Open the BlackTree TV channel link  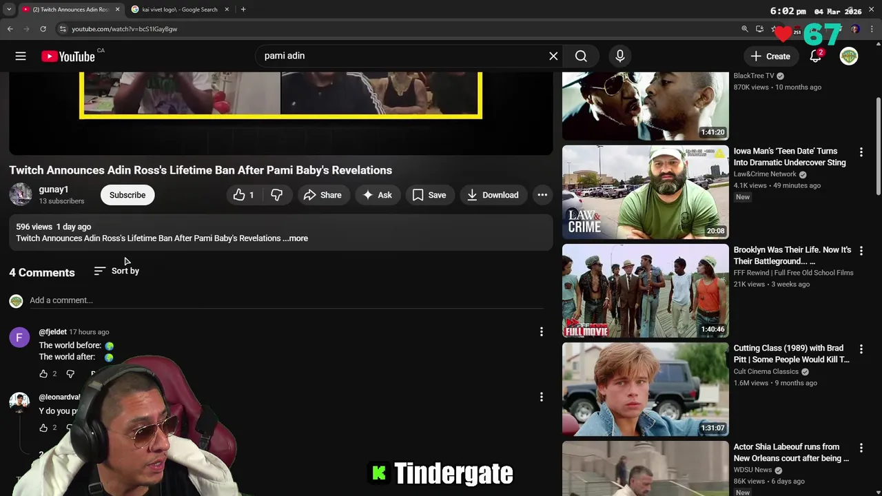754,76
